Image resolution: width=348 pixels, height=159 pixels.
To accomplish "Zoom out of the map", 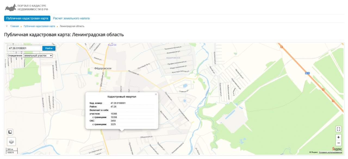I will (338, 143).
